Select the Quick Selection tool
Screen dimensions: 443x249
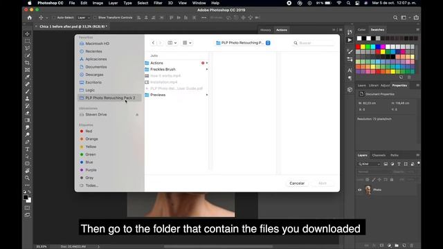coord(28,55)
